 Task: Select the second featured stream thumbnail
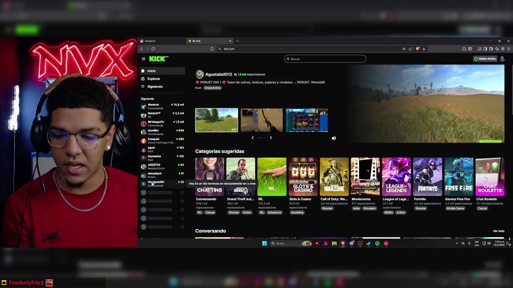point(261,120)
